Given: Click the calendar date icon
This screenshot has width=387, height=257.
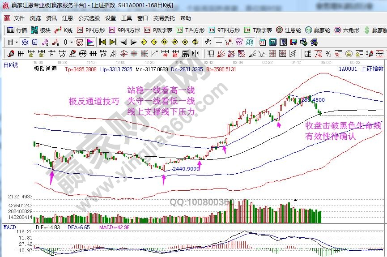Looking at the screenshot, I should tap(262, 42).
